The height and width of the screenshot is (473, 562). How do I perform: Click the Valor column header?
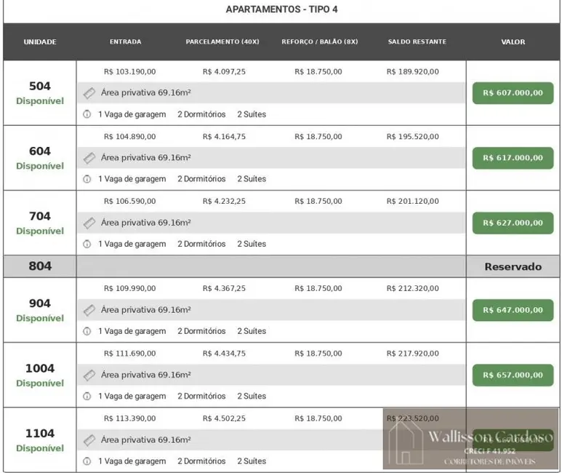(x=513, y=42)
